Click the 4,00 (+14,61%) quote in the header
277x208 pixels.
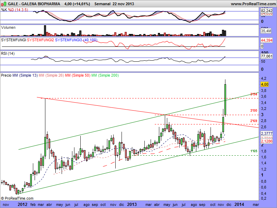[77, 4]
